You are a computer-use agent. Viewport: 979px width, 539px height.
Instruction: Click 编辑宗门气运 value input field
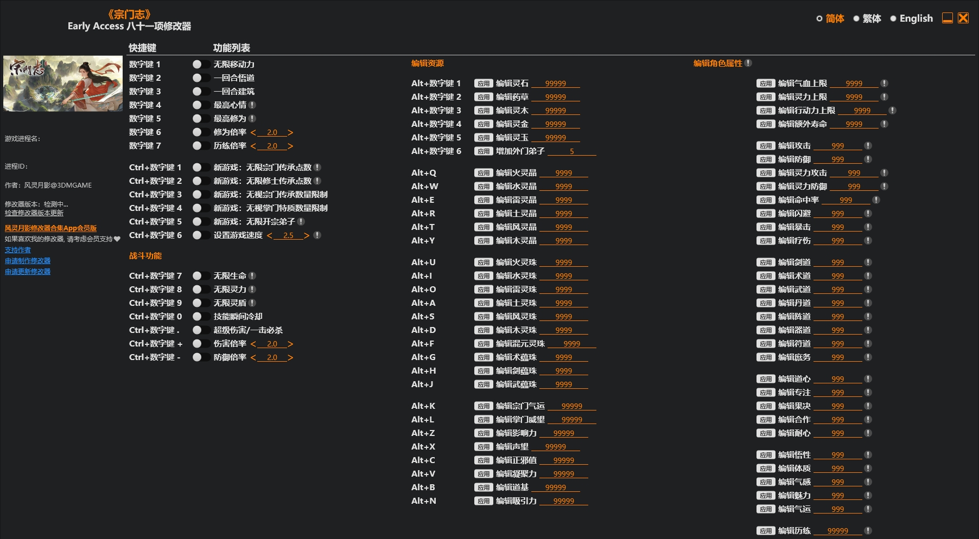coord(571,406)
